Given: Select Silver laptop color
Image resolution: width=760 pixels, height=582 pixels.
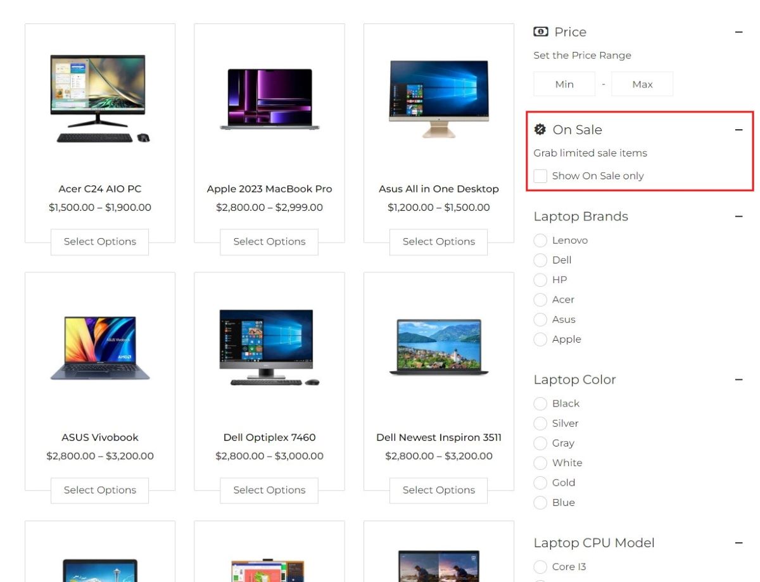Looking at the screenshot, I should click(x=540, y=424).
